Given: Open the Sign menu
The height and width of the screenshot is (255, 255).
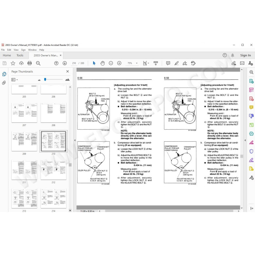Looking at the screenshot, I should (x=23, y=50).
